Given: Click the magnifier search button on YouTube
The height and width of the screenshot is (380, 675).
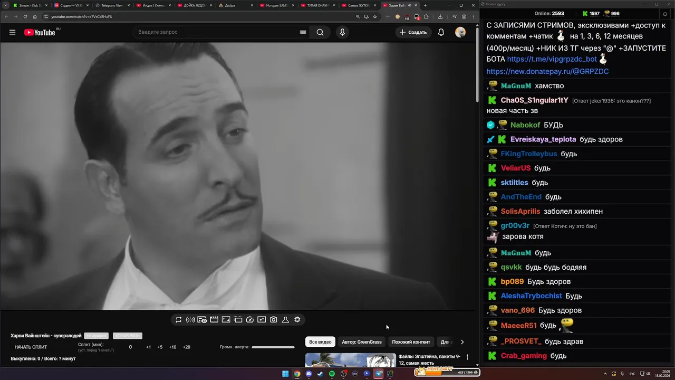Looking at the screenshot, I should point(320,32).
